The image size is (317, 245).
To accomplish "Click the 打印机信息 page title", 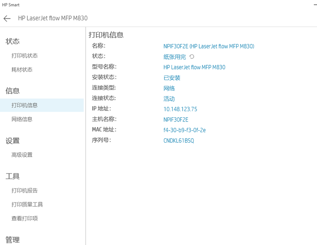I will [106, 35].
